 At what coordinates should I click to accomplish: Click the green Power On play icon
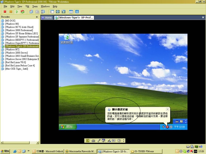pyautogui.click(x=17, y=12)
